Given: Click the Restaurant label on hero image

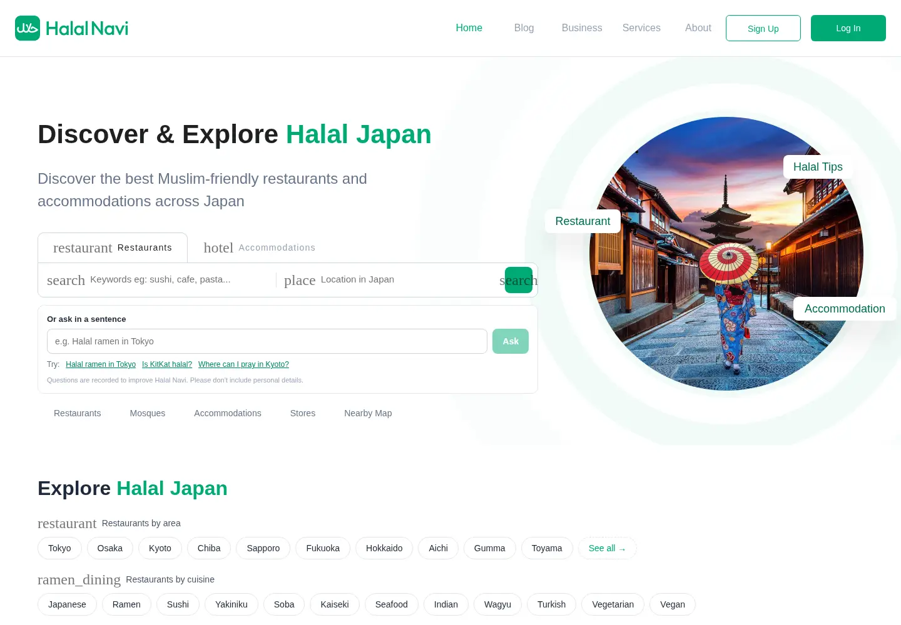Looking at the screenshot, I should [x=583, y=221].
